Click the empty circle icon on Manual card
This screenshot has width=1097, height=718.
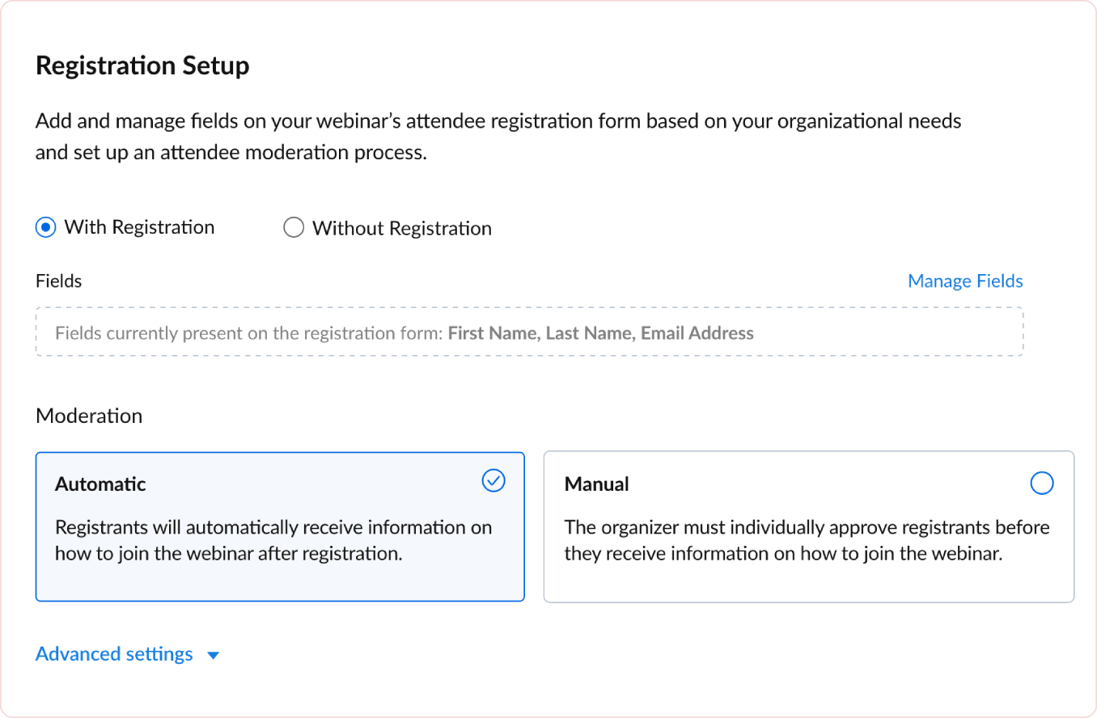pyautogui.click(x=1042, y=483)
